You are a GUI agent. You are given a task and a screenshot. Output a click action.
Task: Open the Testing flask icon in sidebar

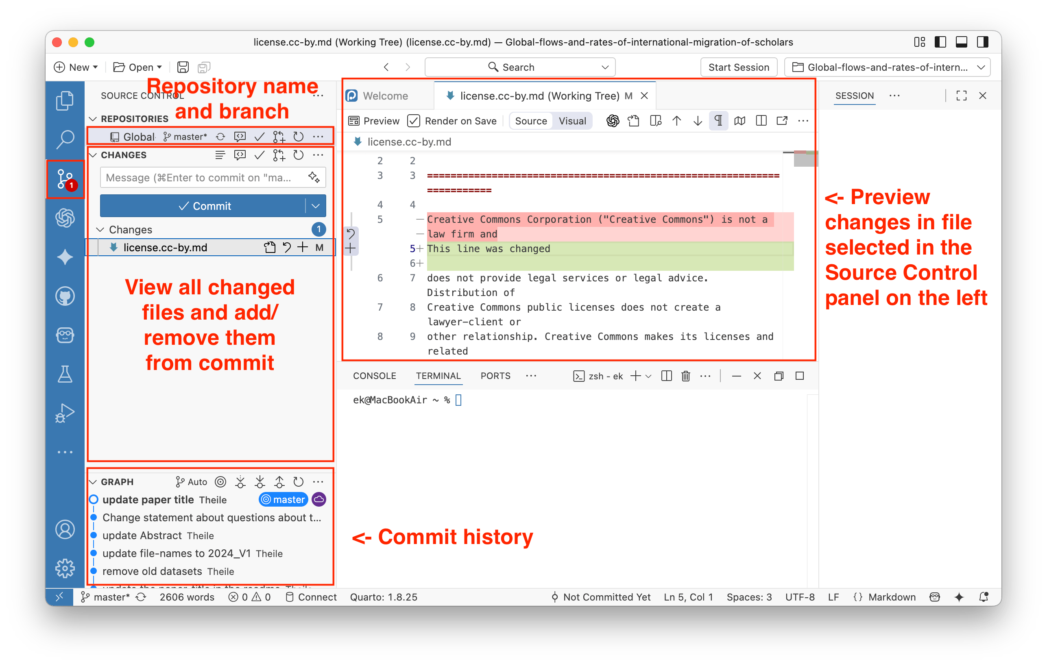coord(65,374)
